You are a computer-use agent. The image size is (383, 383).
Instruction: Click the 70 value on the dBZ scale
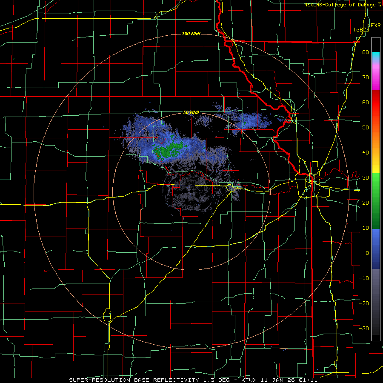click(366, 77)
